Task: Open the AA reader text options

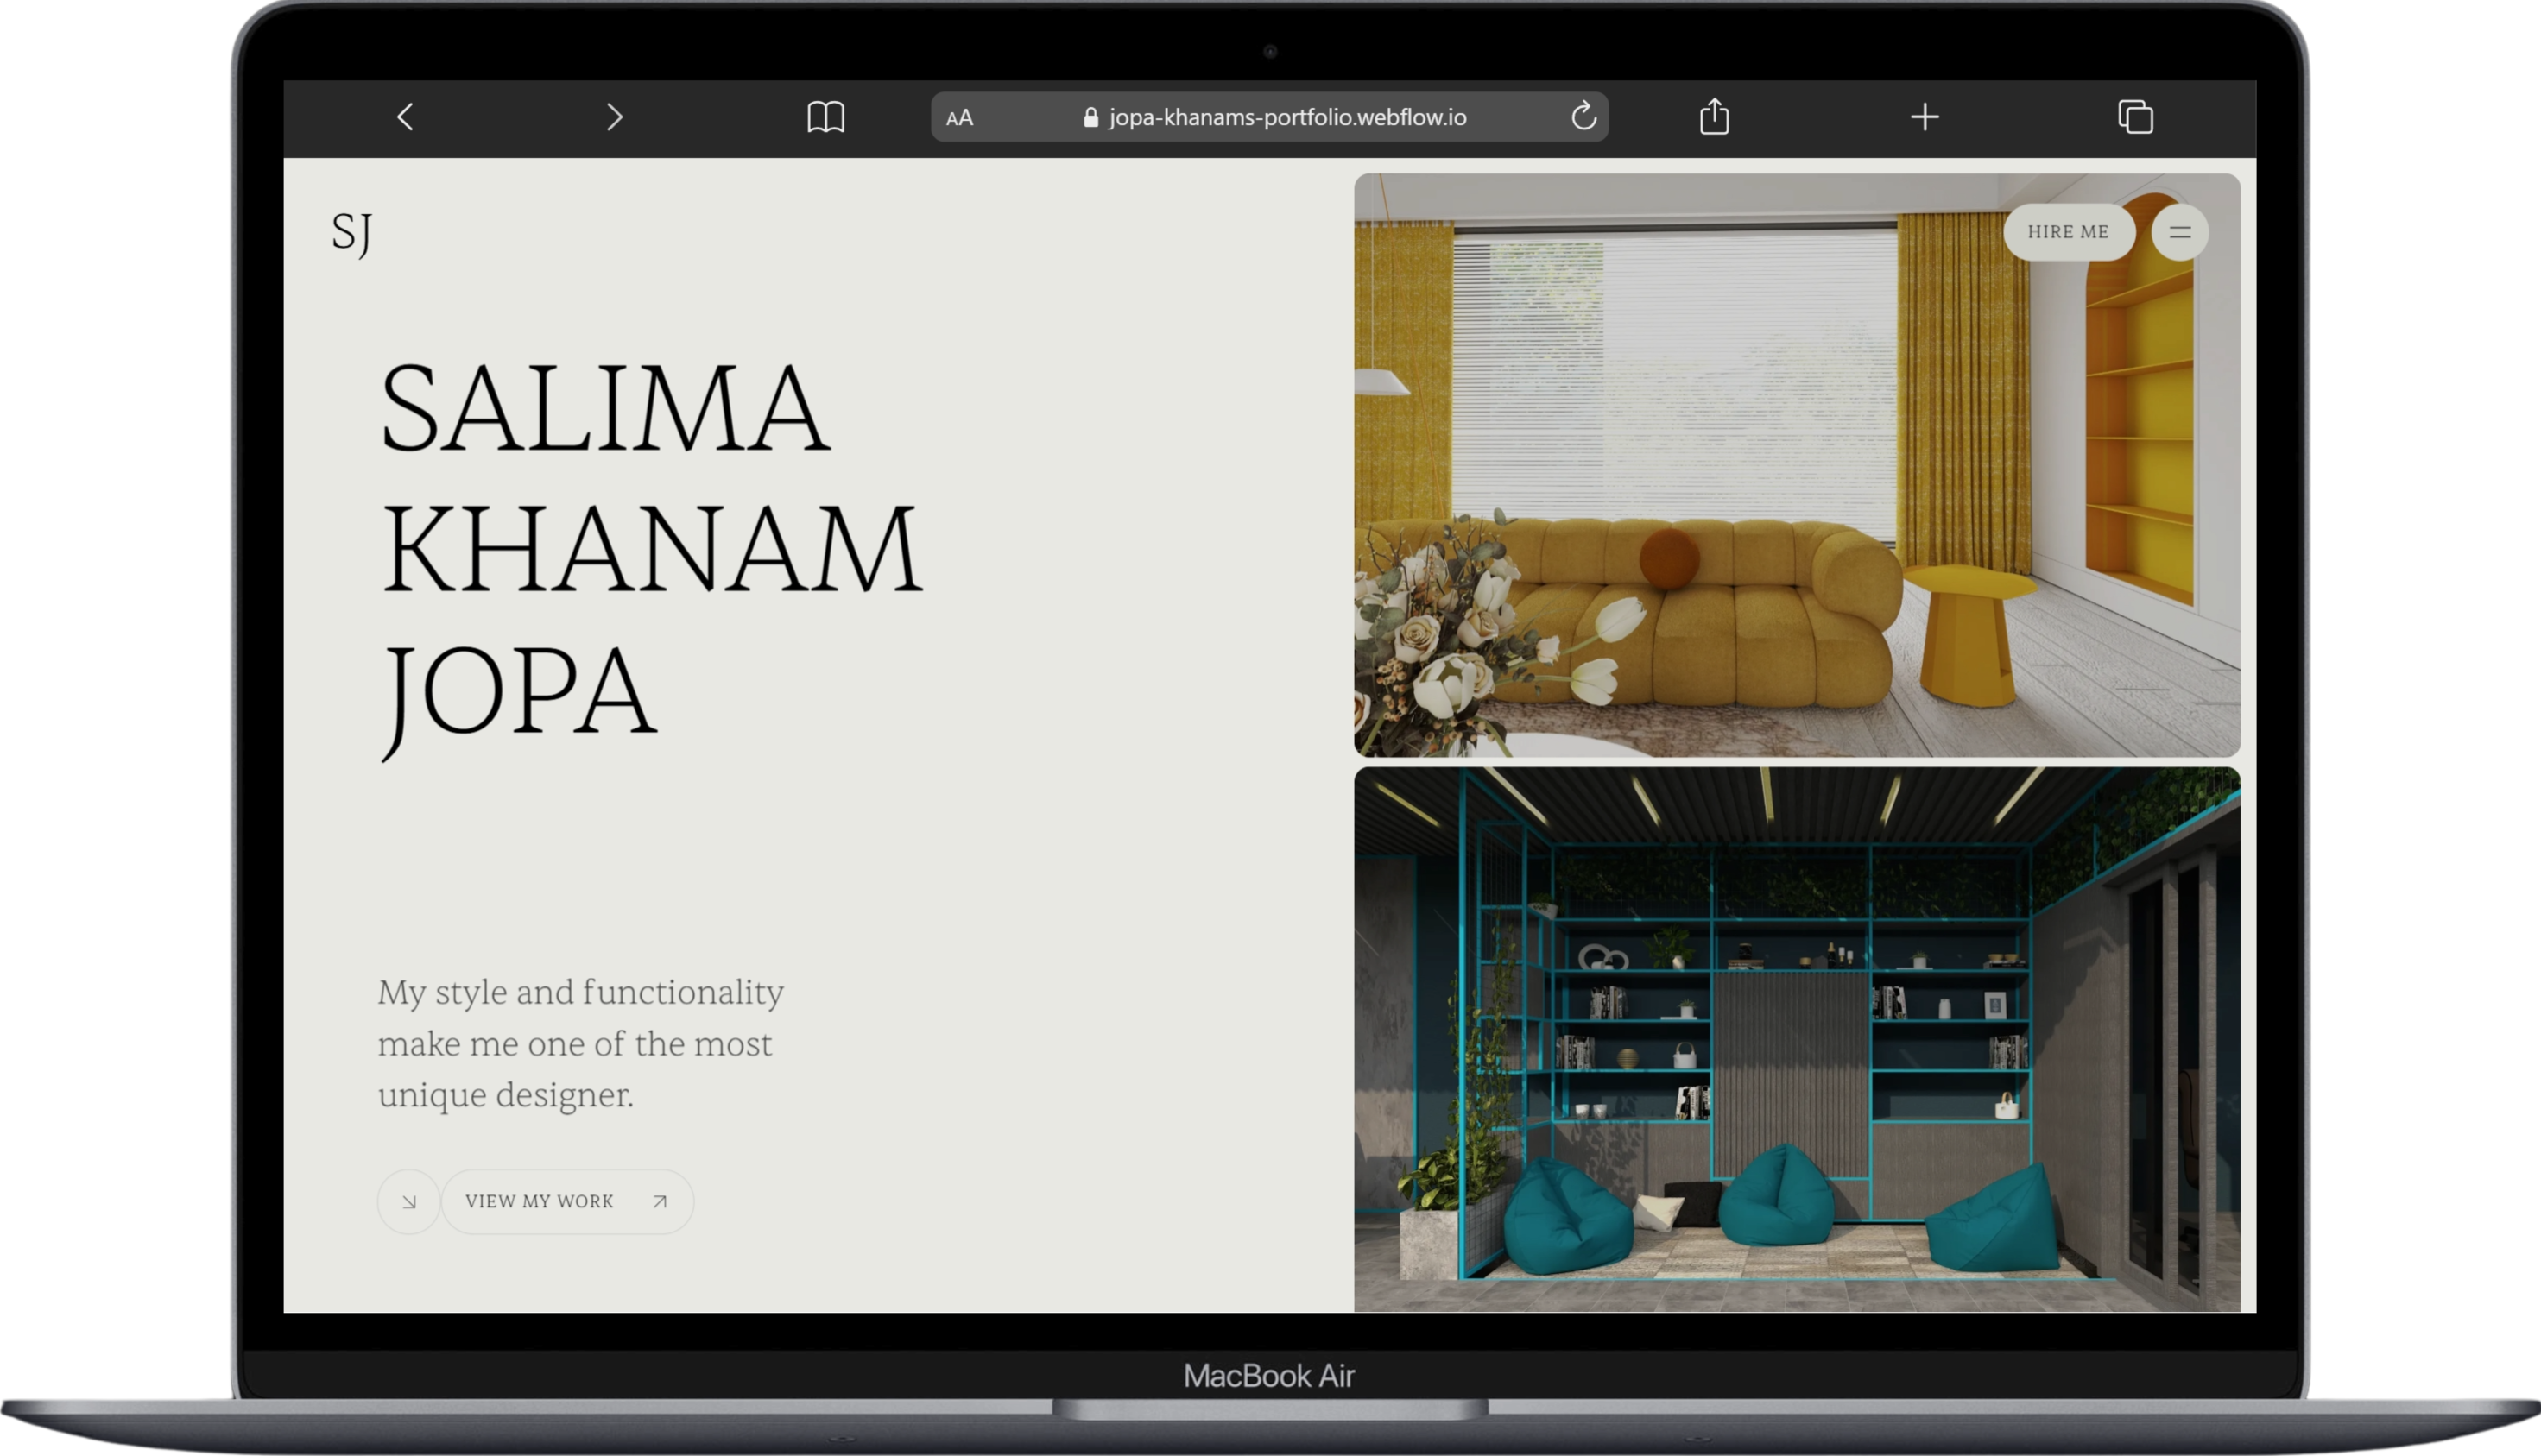Action: [x=958, y=118]
